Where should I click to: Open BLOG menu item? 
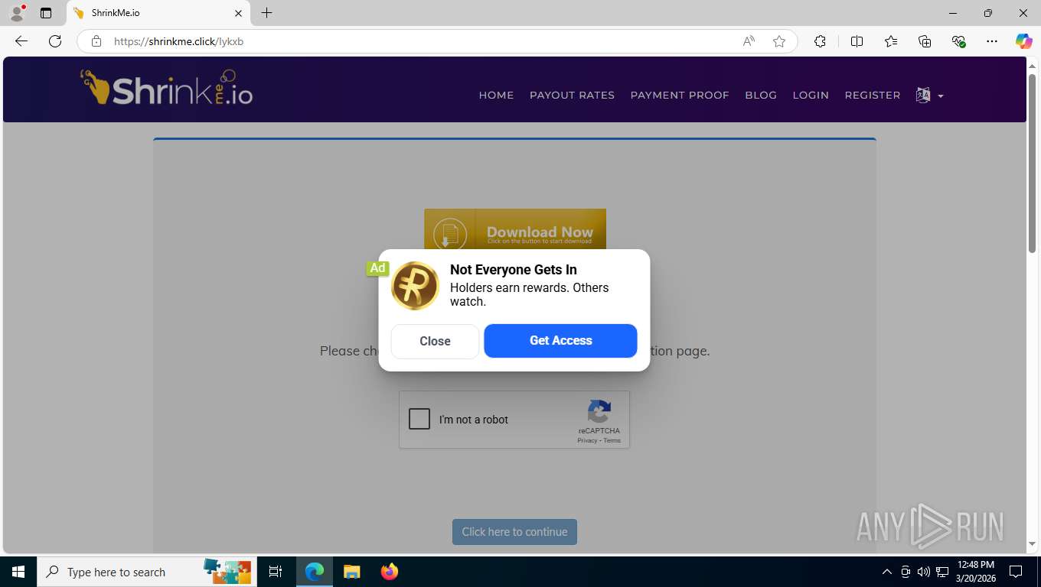click(x=761, y=96)
